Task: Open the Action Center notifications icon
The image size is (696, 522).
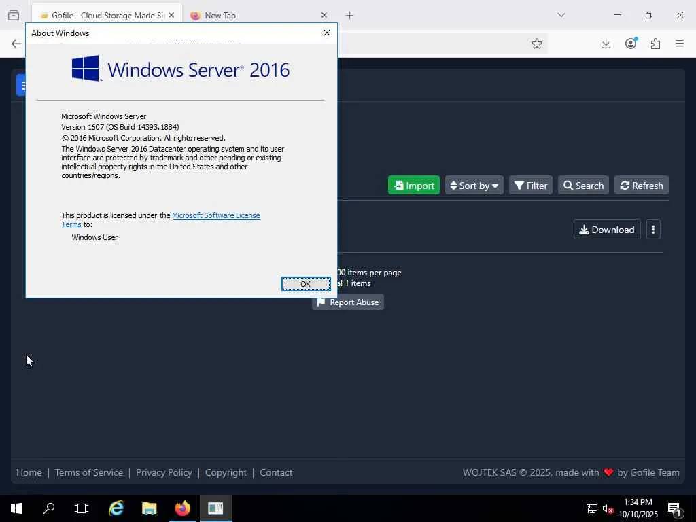Action: tap(674, 508)
